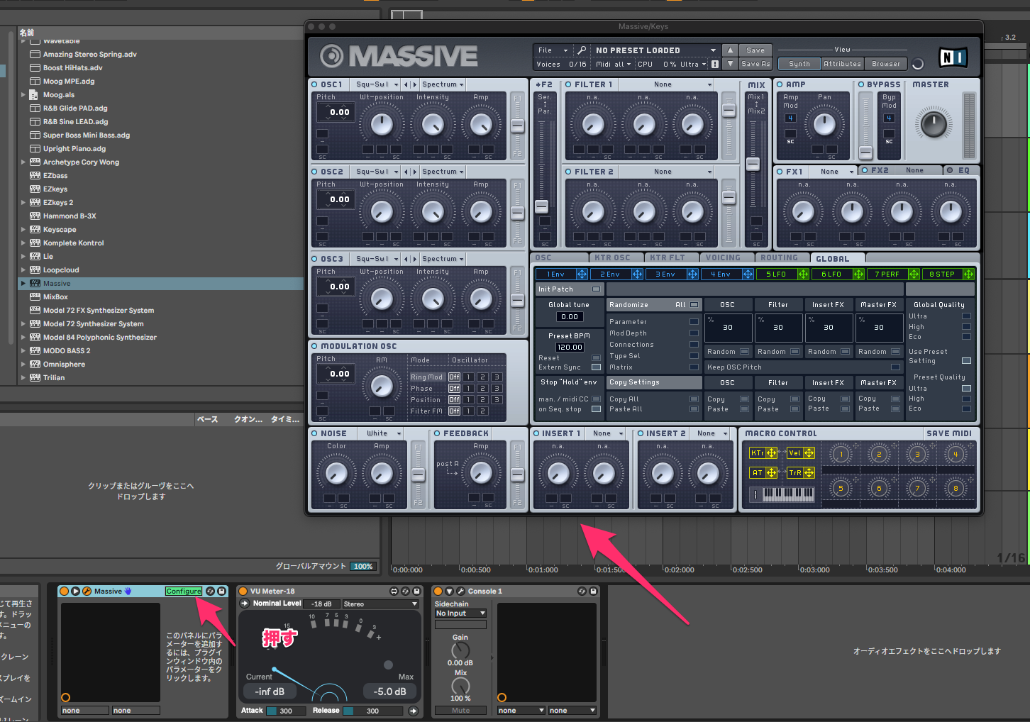
Task: Click the next preset down arrow
Action: pos(730,64)
